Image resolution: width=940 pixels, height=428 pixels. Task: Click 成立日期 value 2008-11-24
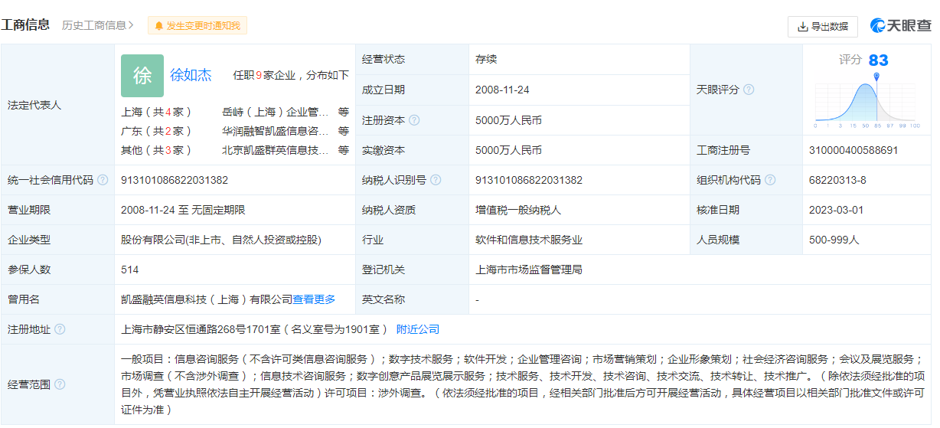502,90
